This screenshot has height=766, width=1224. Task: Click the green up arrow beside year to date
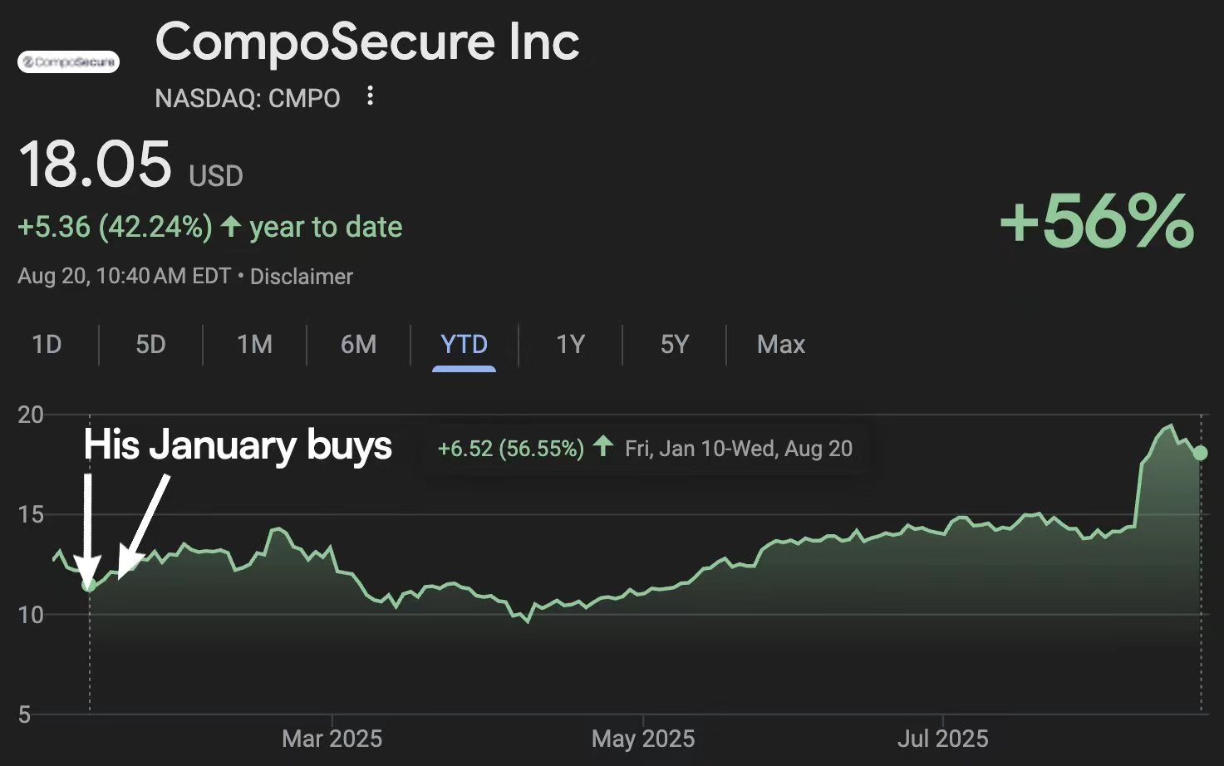(231, 226)
